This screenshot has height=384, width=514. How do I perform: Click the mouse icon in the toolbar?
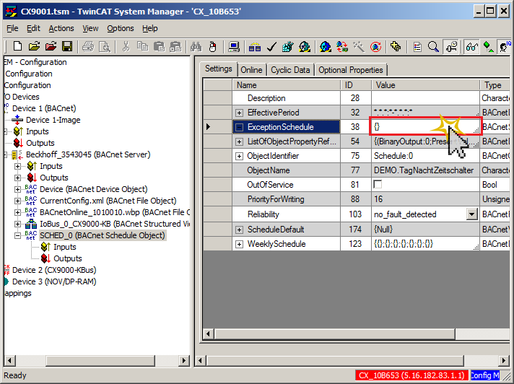pyautogui.click(x=213, y=47)
